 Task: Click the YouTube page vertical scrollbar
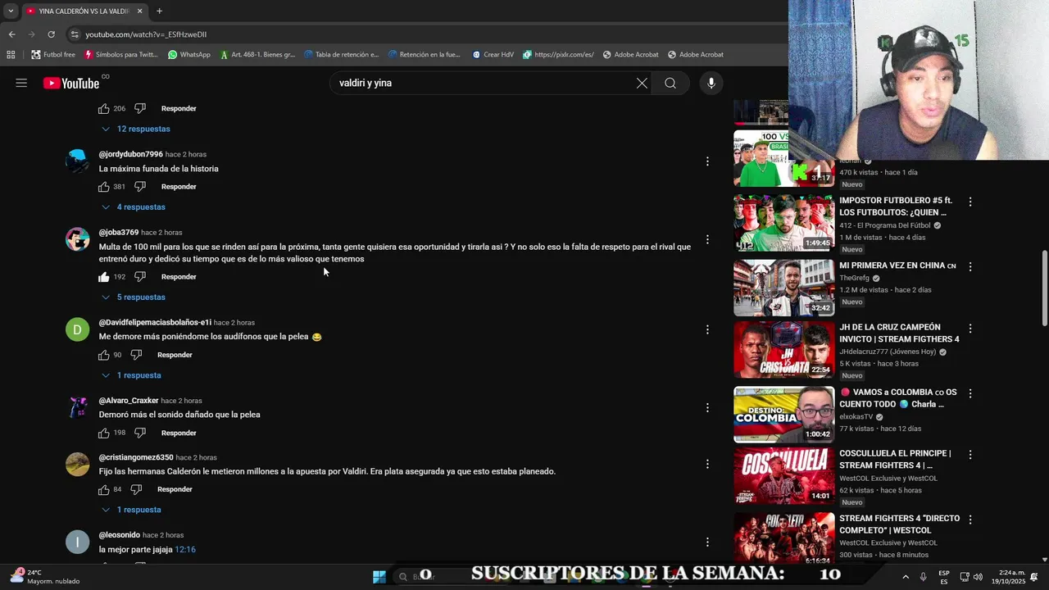click(1044, 287)
